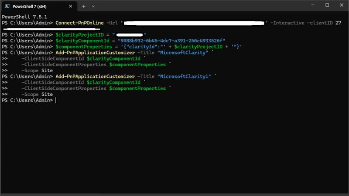Click the GUID string '9088b932-6b45-4dc7-a391-256c4933526f'
The width and height of the screenshot is (349, 196).
click(x=171, y=41)
